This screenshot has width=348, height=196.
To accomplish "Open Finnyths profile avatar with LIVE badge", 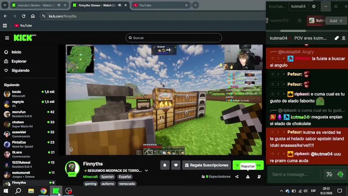I will [72, 169].
